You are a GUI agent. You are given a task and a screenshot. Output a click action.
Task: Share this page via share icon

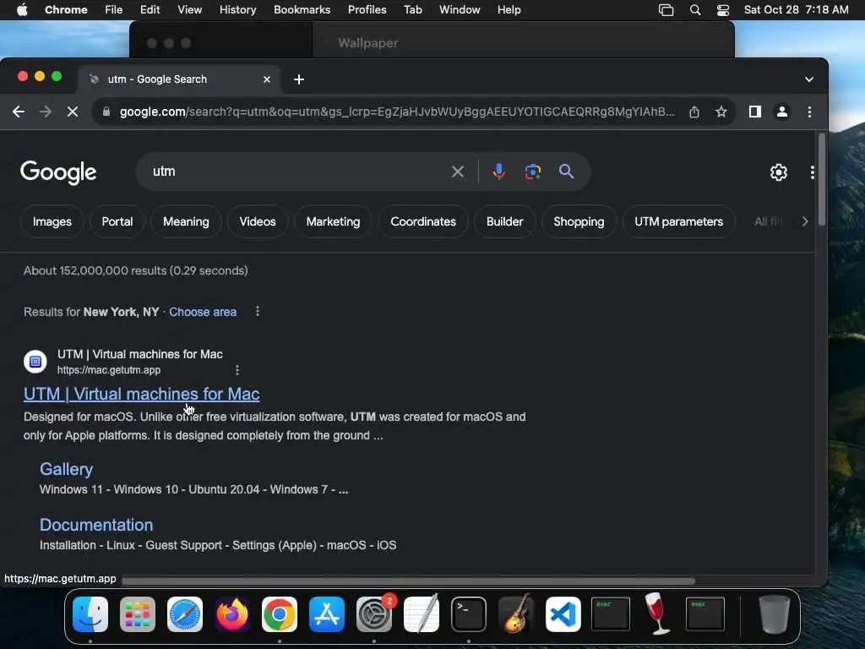694,112
